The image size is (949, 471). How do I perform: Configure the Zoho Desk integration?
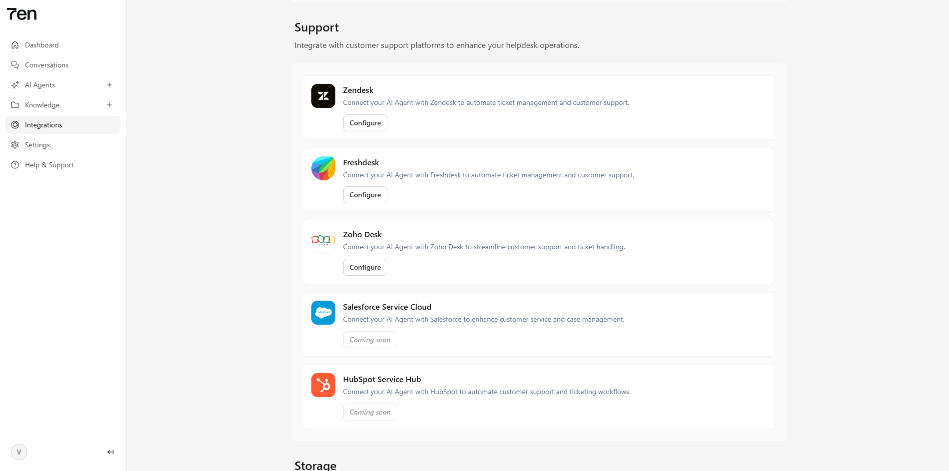tap(365, 267)
